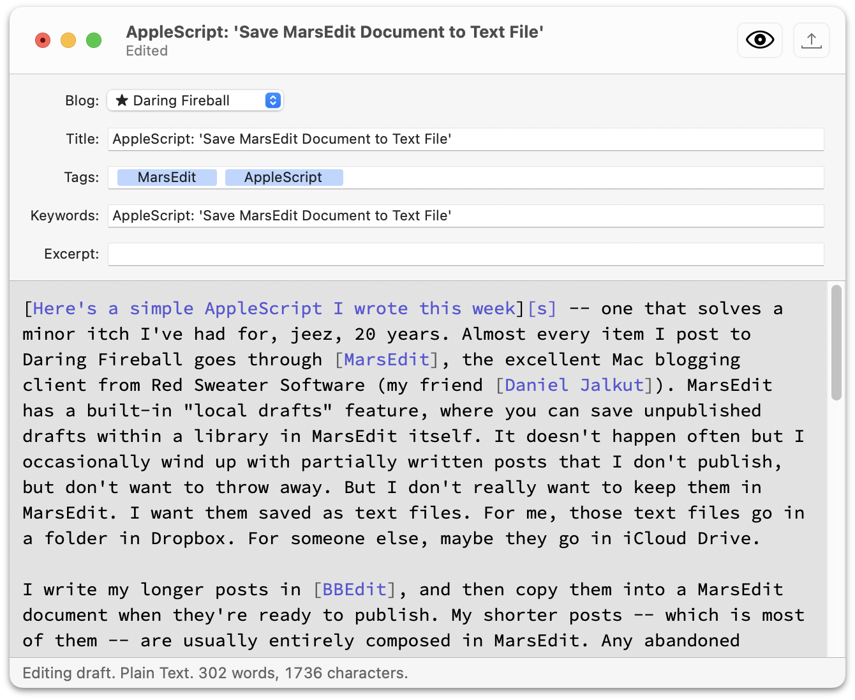Click the eye preview icon

[759, 40]
